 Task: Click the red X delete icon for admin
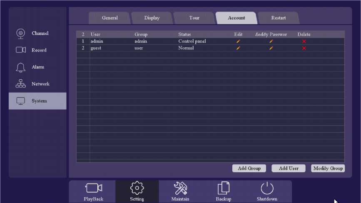[x=304, y=42]
